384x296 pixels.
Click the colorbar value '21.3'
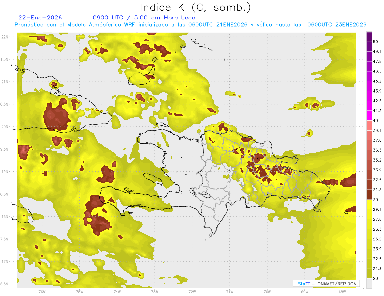pyautogui.click(x=377, y=269)
